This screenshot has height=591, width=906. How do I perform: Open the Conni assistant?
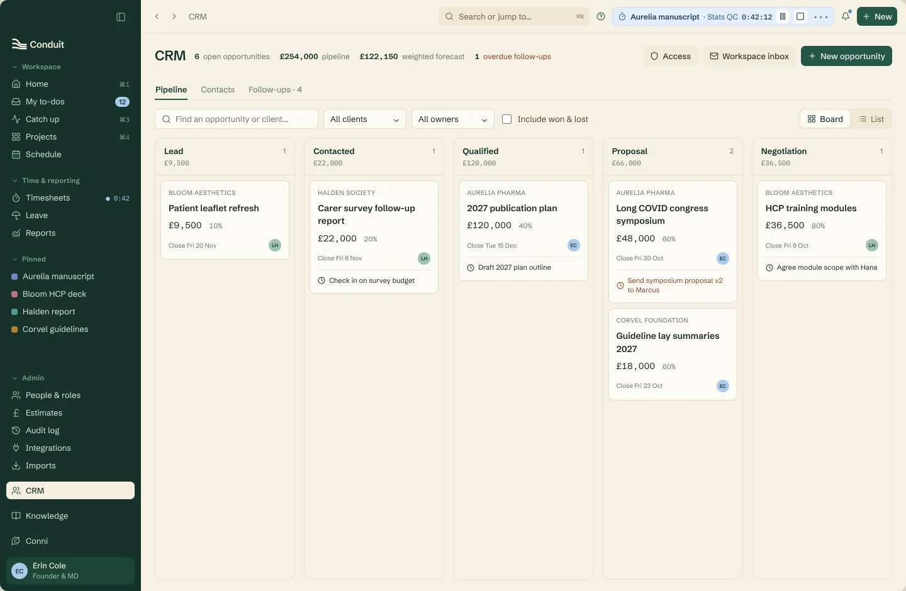(x=70, y=541)
